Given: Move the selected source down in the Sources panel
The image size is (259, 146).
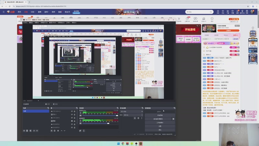Looking at the screenshot, I should click(x=64, y=131).
